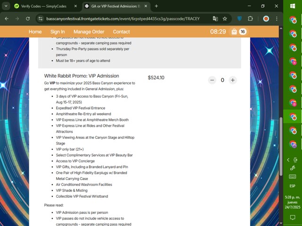This screenshot has height=226, width=302.
Task: Open the translate page icon
Action: click(x=215, y=19)
